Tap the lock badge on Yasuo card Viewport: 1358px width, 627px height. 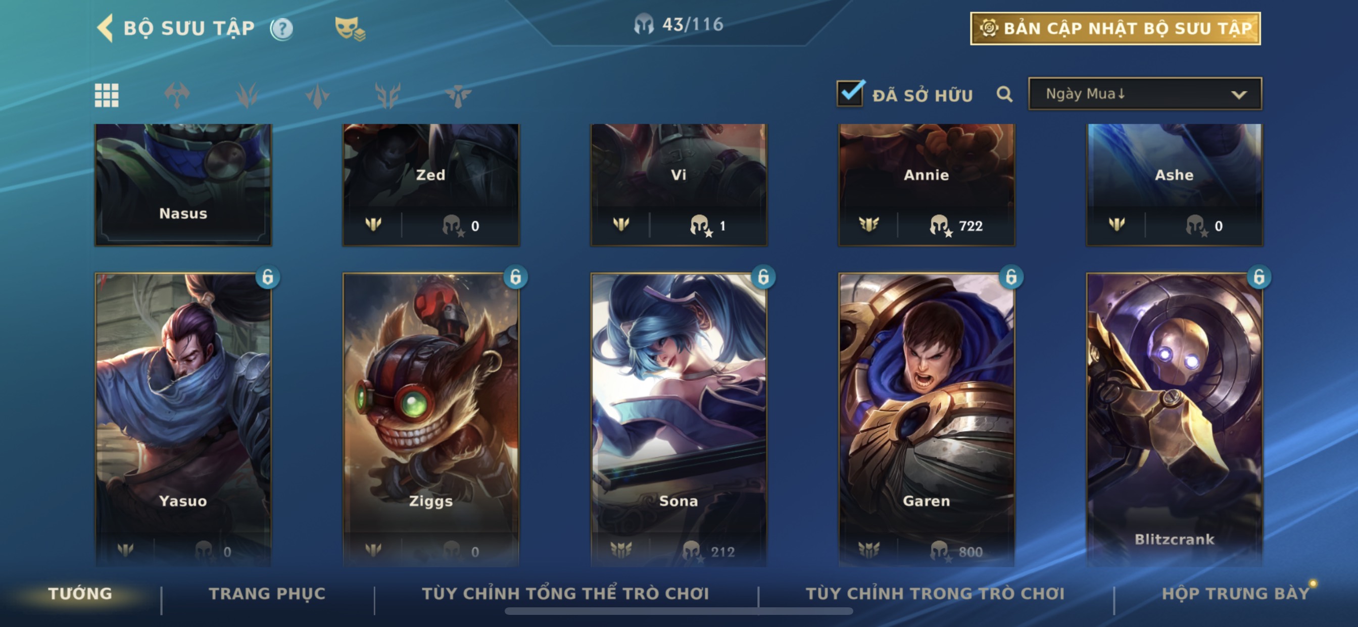268,277
